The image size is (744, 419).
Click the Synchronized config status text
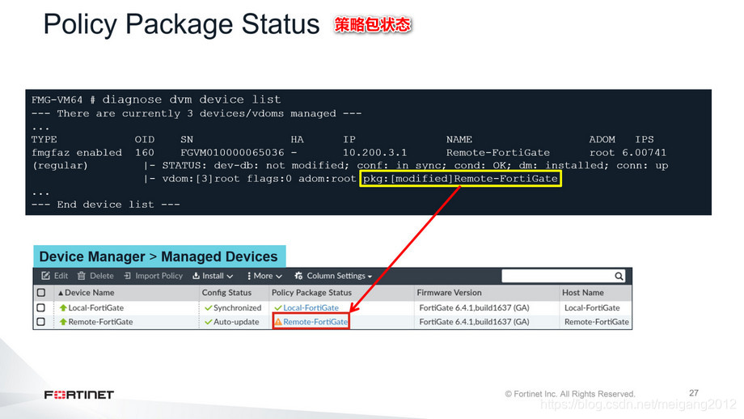click(x=237, y=308)
